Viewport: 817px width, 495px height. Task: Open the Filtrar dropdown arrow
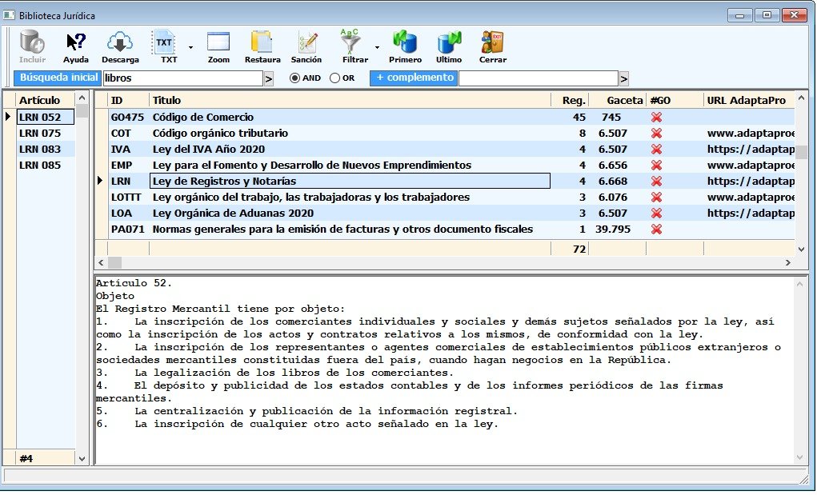pos(376,48)
